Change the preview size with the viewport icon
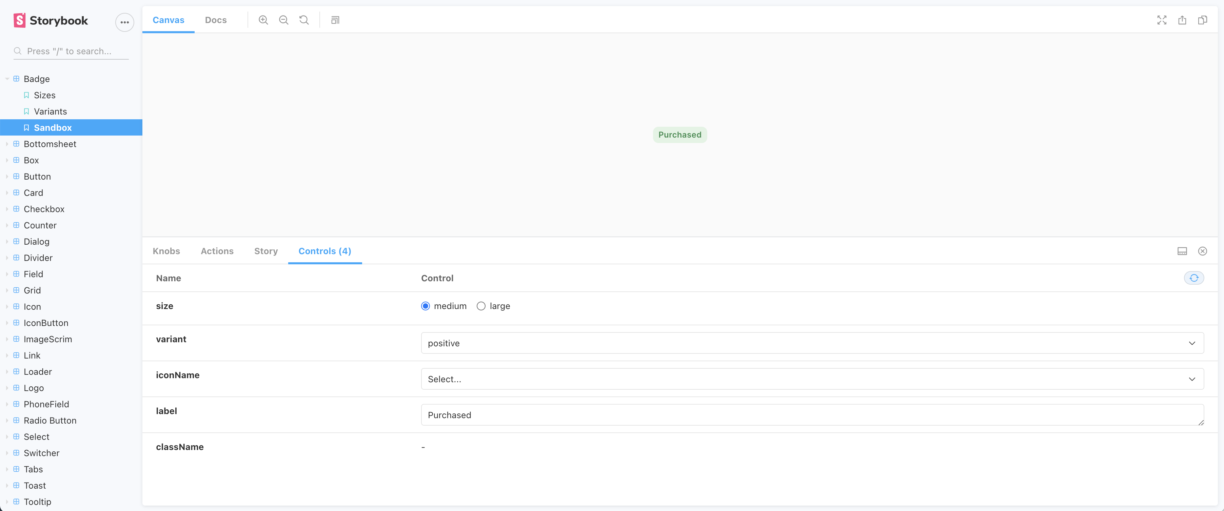The height and width of the screenshot is (511, 1224). tap(335, 20)
